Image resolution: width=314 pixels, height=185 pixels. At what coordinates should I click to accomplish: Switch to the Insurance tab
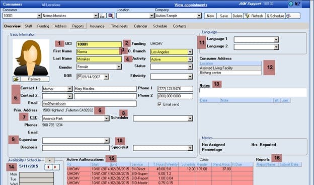coord(97,26)
